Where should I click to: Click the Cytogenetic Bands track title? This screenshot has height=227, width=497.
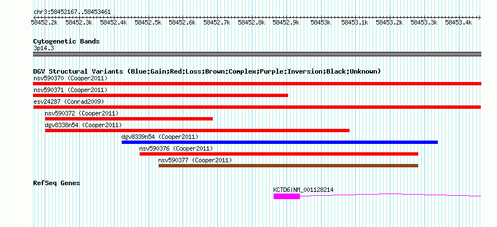point(66,41)
